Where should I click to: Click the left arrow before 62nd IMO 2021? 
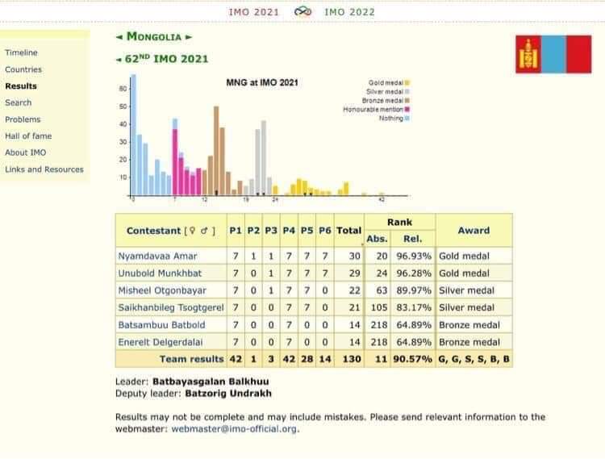point(119,59)
